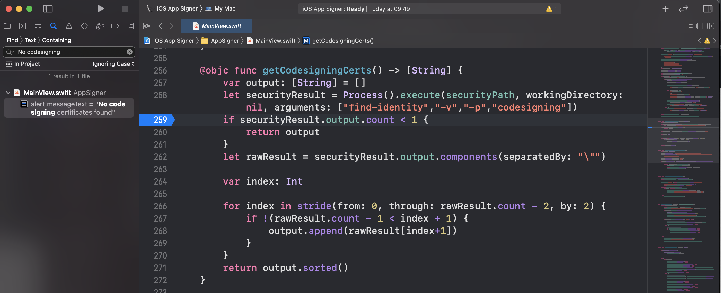
Task: Show the Symbol navigator
Action: pyautogui.click(x=38, y=26)
